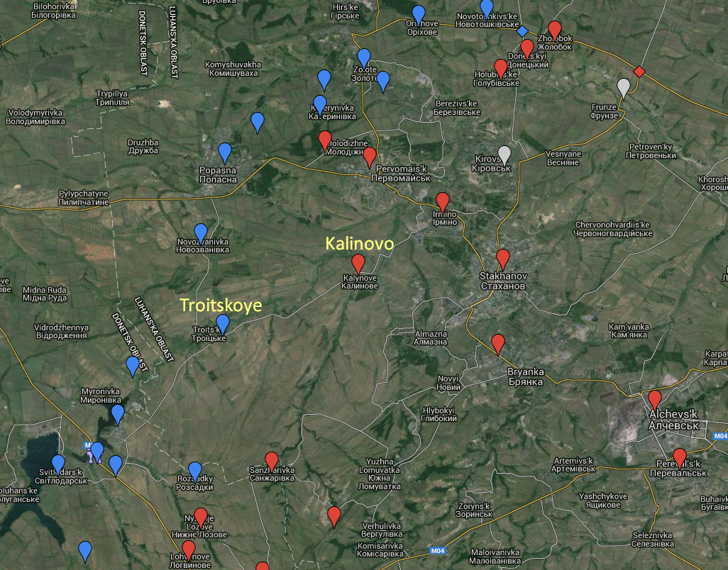Click the red pin at Zholobok
The image size is (728, 570).
(x=555, y=30)
